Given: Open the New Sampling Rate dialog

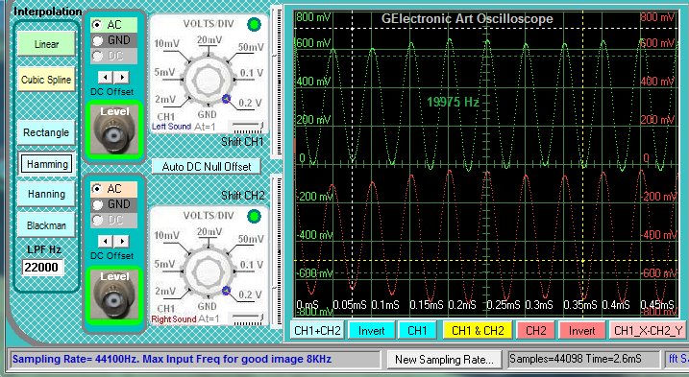Looking at the screenshot, I should [x=444, y=360].
